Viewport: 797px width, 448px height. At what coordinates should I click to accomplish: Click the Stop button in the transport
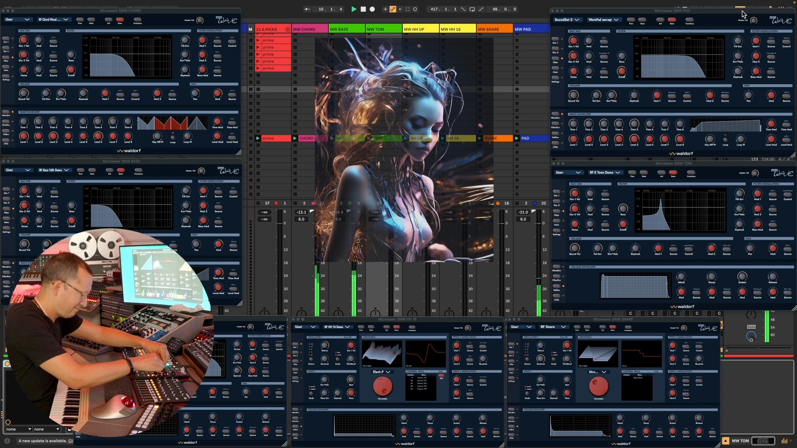[363, 9]
